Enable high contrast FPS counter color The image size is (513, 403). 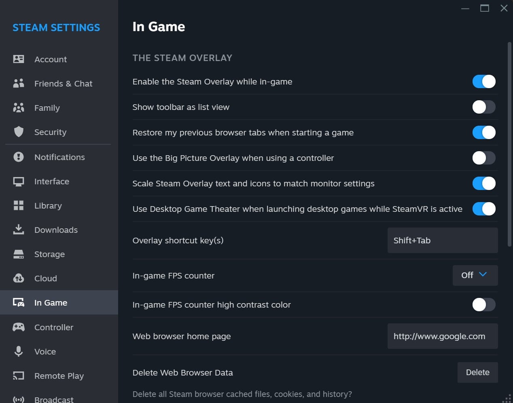point(484,304)
